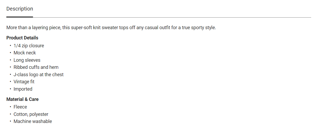Click the bullet point beside "Fleece"
This screenshot has width=313, height=129.
coord(10,107)
